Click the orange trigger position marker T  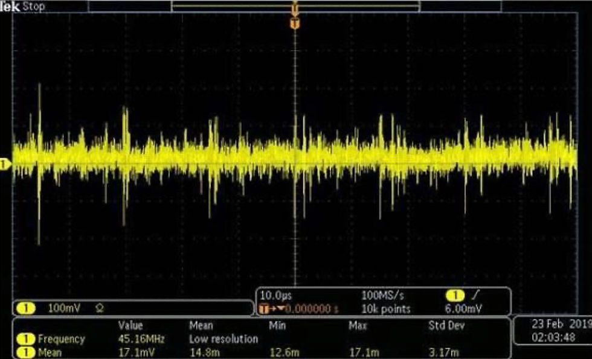(295, 23)
